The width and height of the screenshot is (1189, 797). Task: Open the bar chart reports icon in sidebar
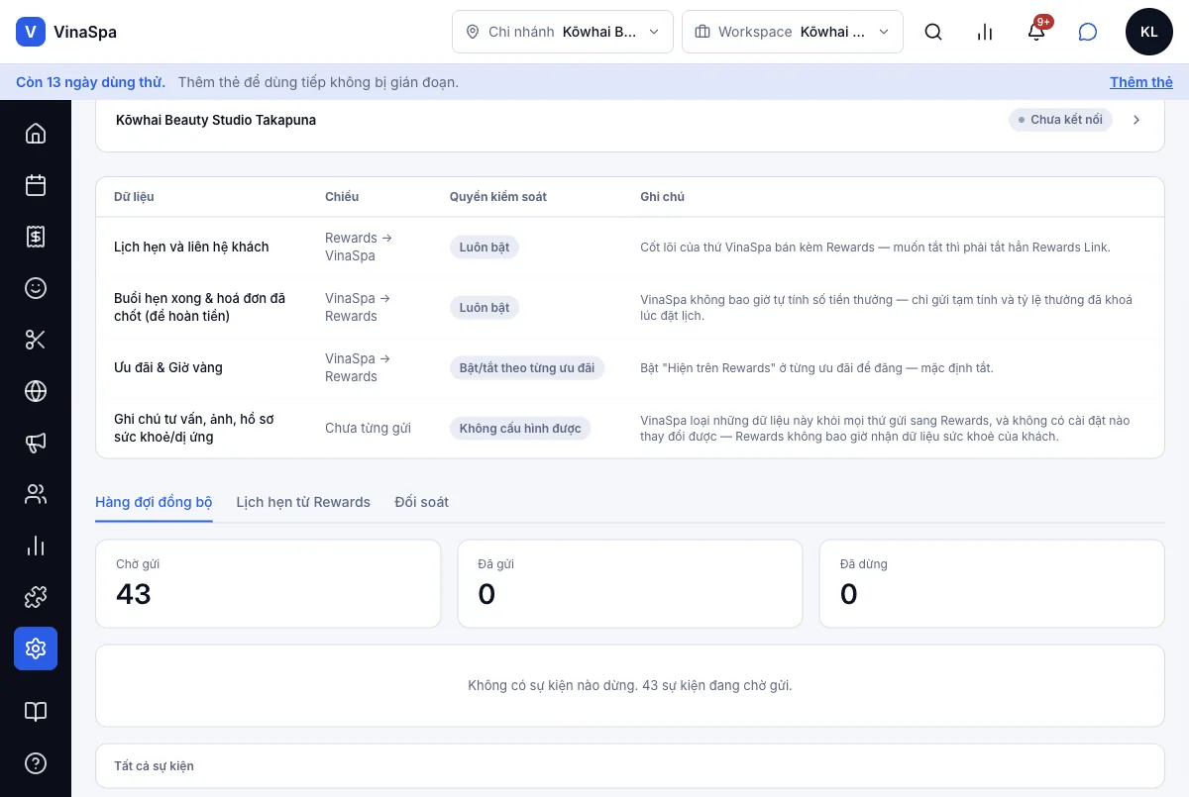click(36, 546)
